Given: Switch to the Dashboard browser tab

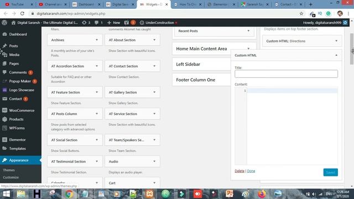Looking at the screenshot, I should click(x=86, y=4).
